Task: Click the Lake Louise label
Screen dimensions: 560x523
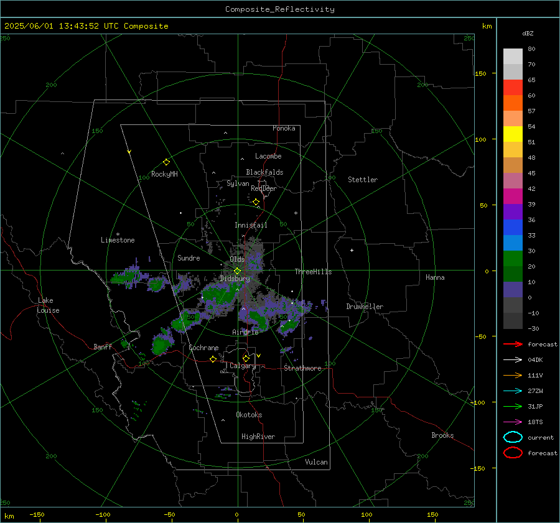Action: (x=48, y=305)
